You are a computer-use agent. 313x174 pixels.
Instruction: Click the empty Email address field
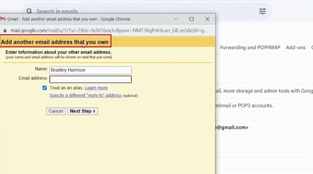(90, 79)
